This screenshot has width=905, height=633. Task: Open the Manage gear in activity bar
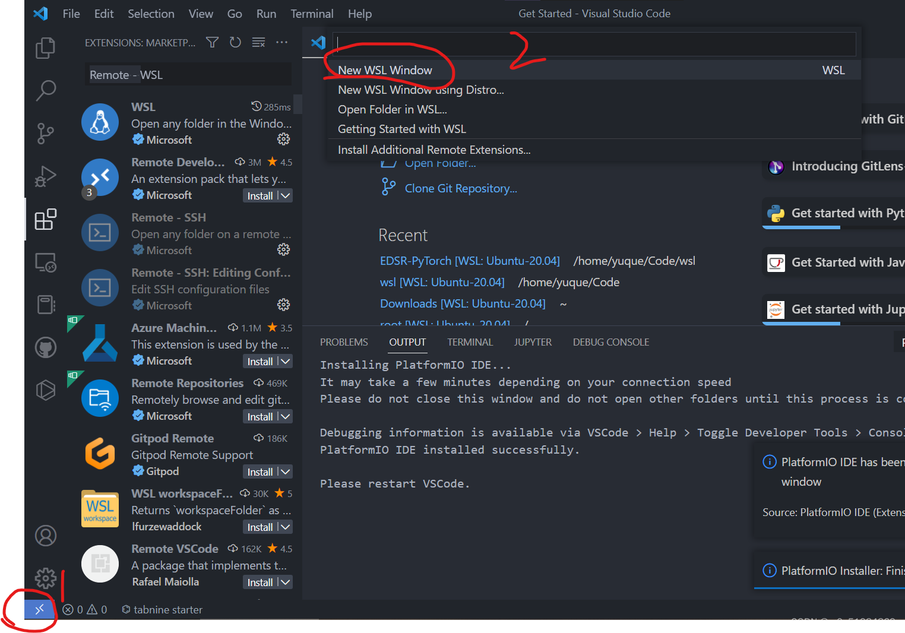point(45,578)
